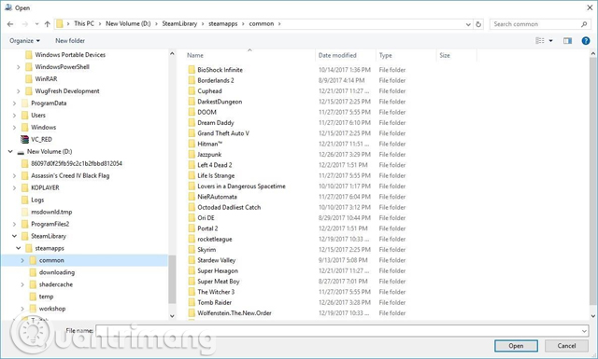Open the recent locations dropdown arrow
This screenshot has height=359, width=598.
click(36, 24)
